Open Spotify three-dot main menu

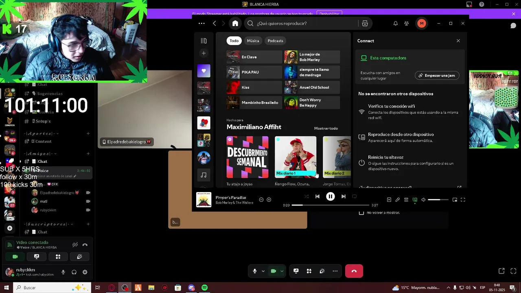tap(201, 23)
